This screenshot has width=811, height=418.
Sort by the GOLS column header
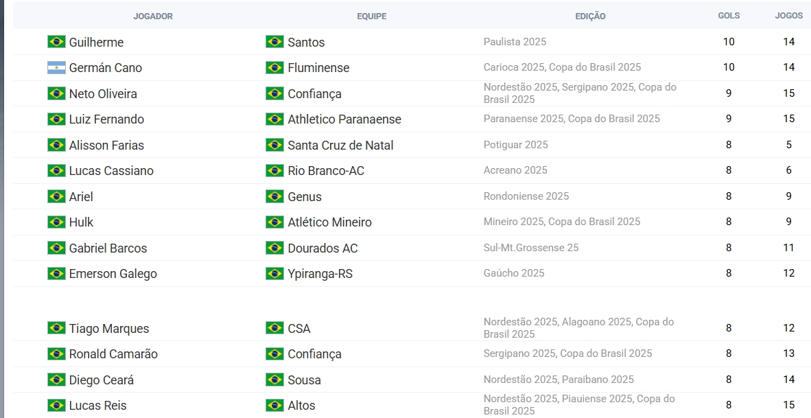[729, 16]
